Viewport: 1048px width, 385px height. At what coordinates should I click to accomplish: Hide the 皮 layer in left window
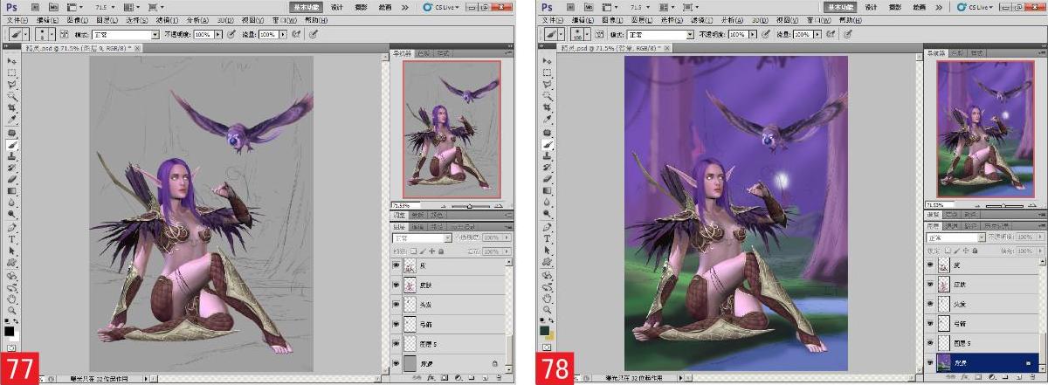396,265
